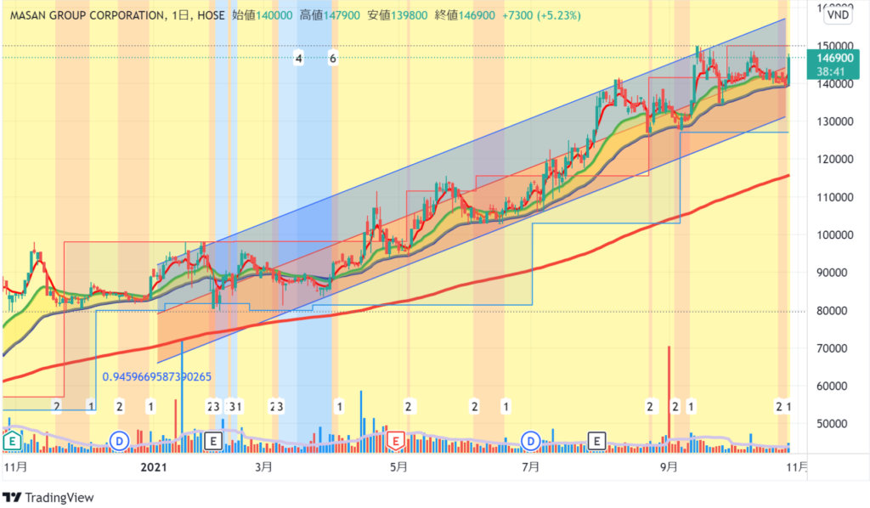Select the label numbered 4
870x508 pixels.
tap(298, 59)
